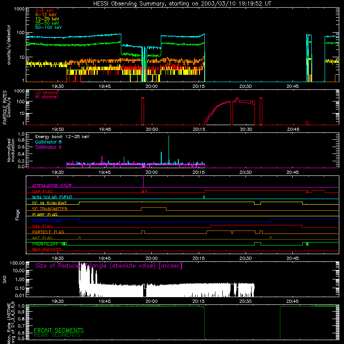Click the ATTENUATOR STATE flag label
Image resolution: width=344 pixels, height=344 pixels.
(52, 186)
